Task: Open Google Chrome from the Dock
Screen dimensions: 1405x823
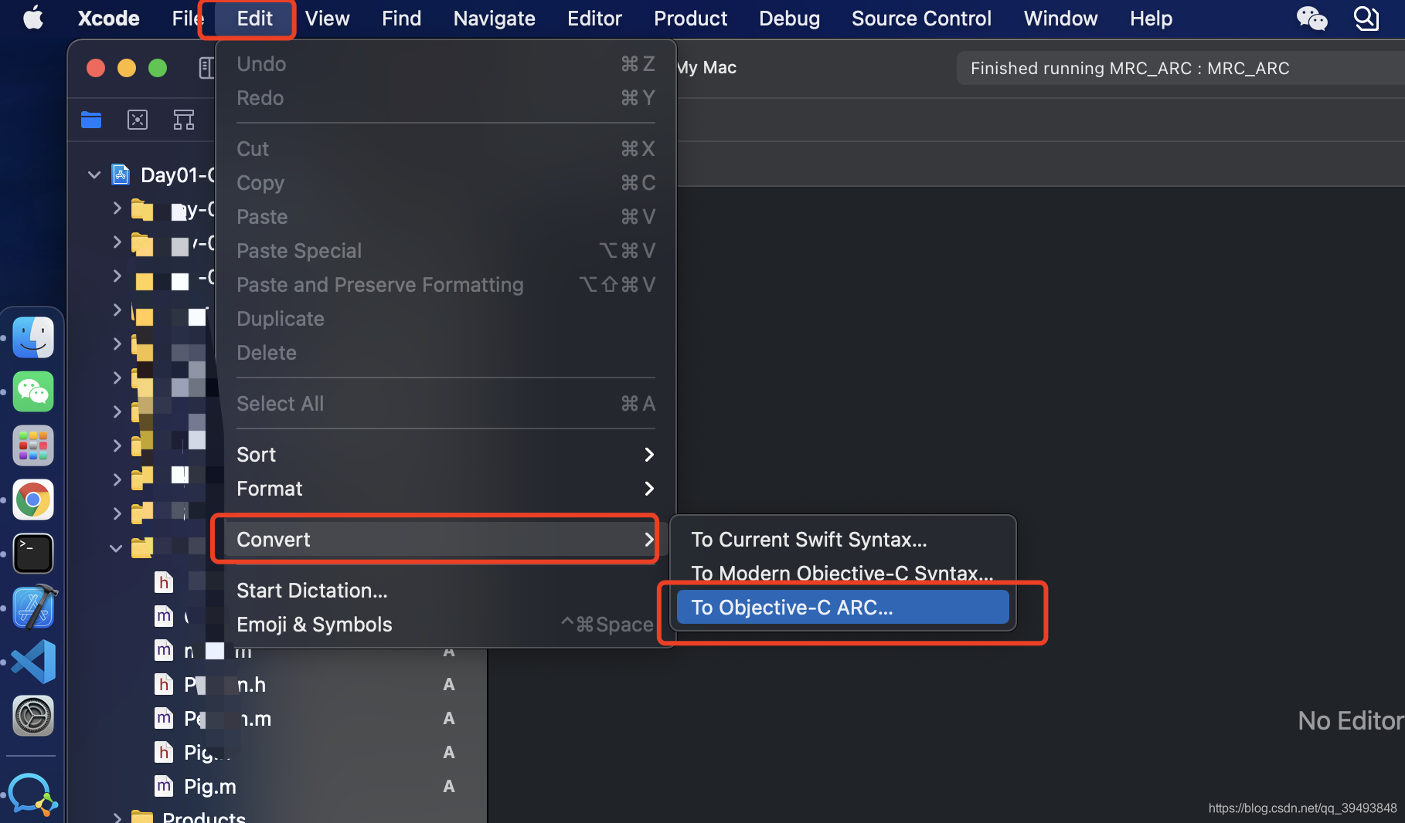Action: pyautogui.click(x=33, y=500)
